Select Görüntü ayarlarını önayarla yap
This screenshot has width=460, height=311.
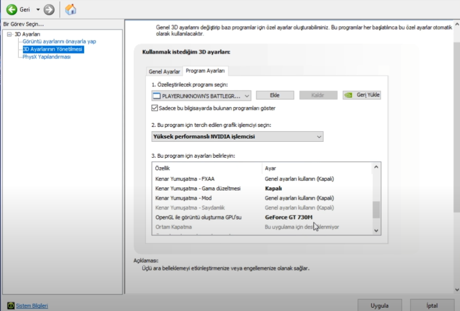pyautogui.click(x=59, y=41)
